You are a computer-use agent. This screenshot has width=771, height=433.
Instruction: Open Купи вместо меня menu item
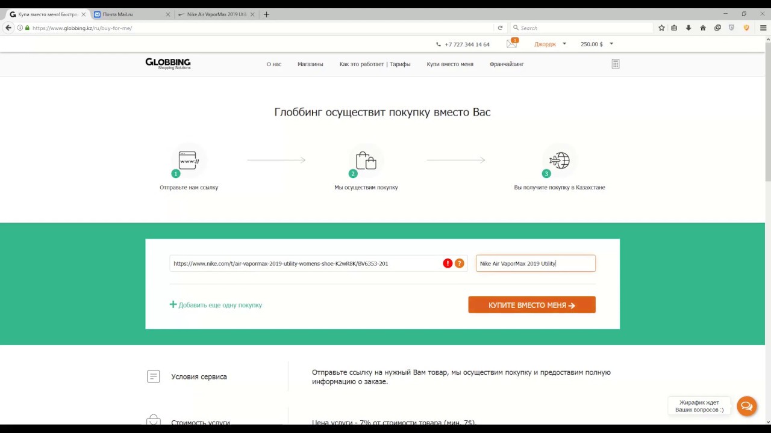pos(450,64)
